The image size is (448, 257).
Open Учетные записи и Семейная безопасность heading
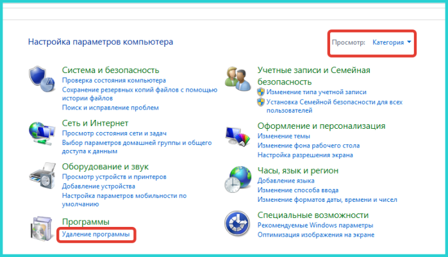(313, 76)
